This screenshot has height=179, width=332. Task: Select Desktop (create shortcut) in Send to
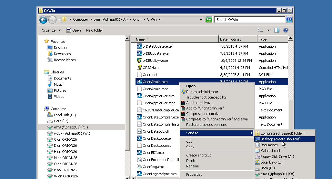[285, 139]
